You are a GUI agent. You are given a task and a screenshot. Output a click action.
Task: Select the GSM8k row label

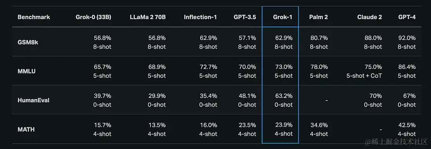coord(28,42)
